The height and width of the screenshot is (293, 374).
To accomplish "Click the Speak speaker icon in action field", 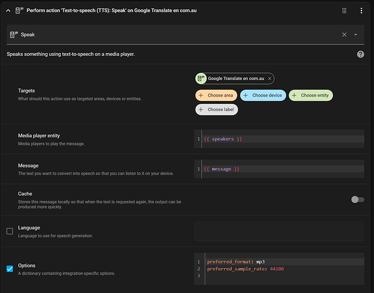I will point(13,35).
